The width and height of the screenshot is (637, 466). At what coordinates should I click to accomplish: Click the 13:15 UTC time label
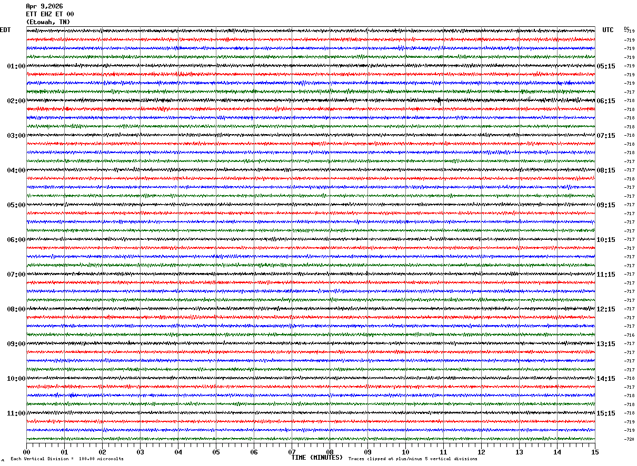click(x=606, y=344)
